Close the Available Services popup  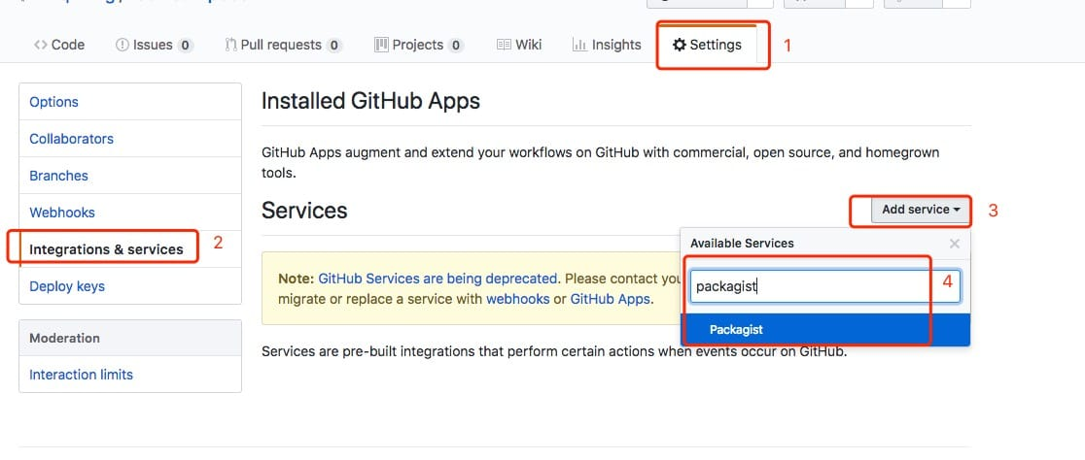click(955, 244)
